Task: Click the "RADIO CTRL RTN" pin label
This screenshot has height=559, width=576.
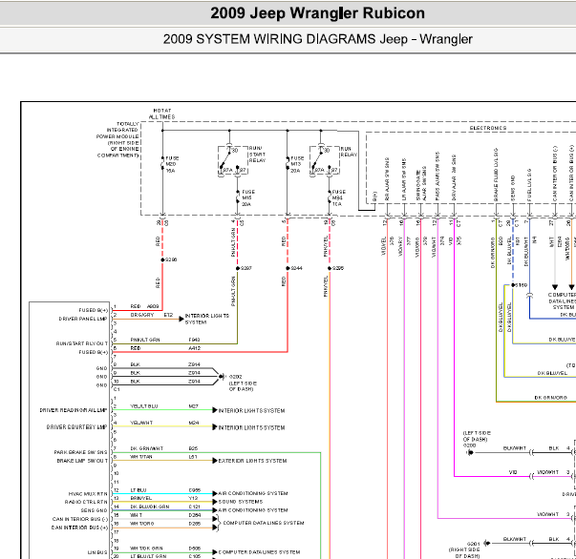Action: pyautogui.click(x=86, y=502)
